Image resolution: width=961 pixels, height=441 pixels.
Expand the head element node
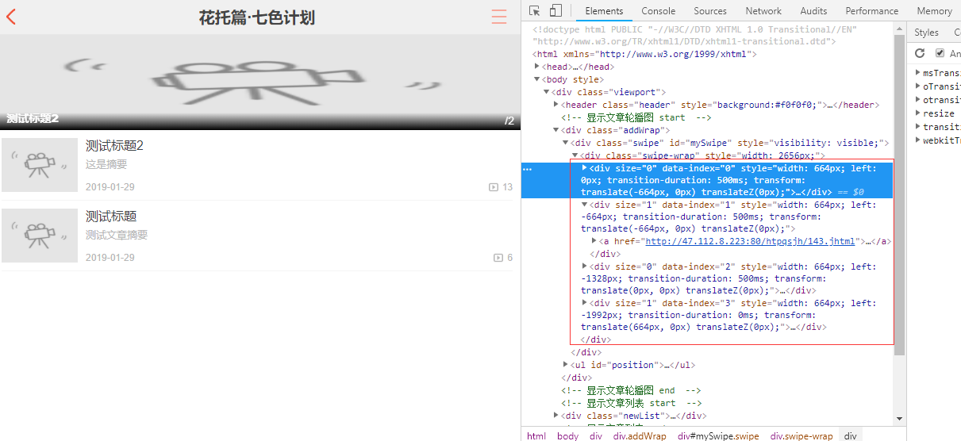click(x=537, y=67)
